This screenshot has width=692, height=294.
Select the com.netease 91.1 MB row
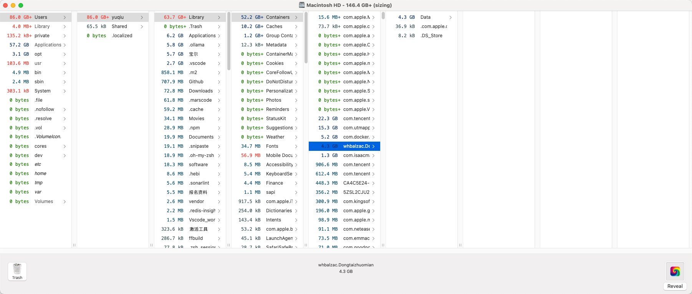344,229
